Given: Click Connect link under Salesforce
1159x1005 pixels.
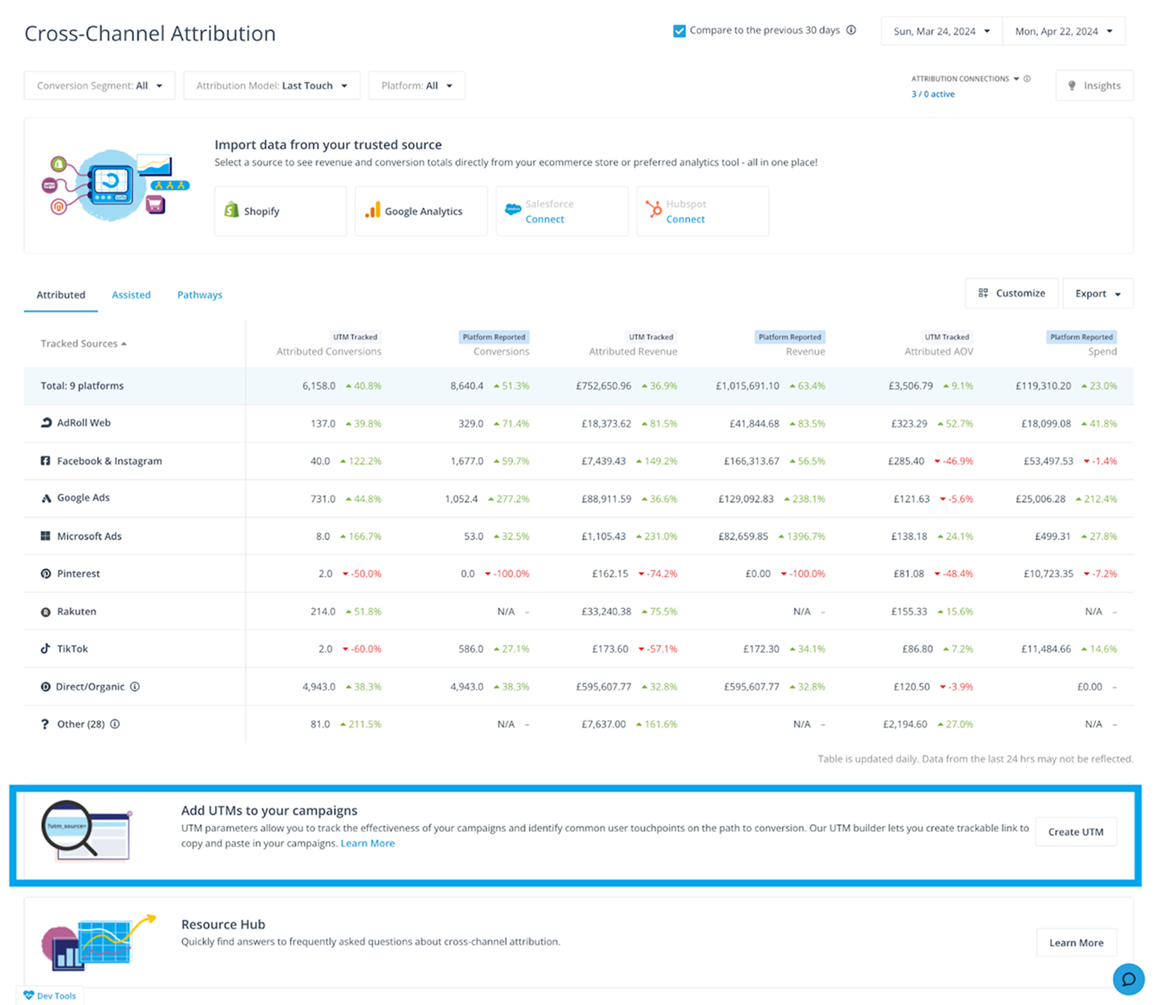Looking at the screenshot, I should pyautogui.click(x=544, y=219).
